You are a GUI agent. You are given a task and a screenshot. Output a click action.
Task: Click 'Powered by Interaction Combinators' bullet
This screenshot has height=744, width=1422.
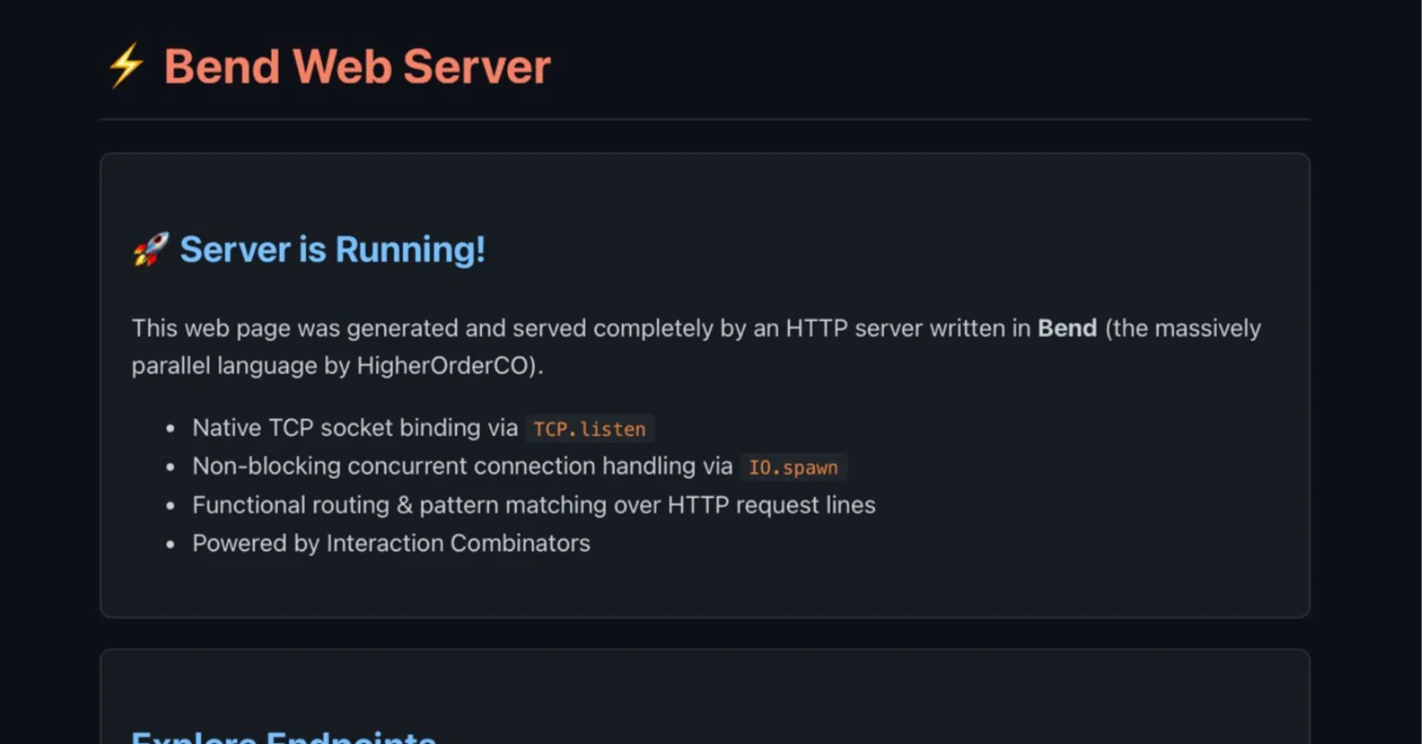click(391, 543)
